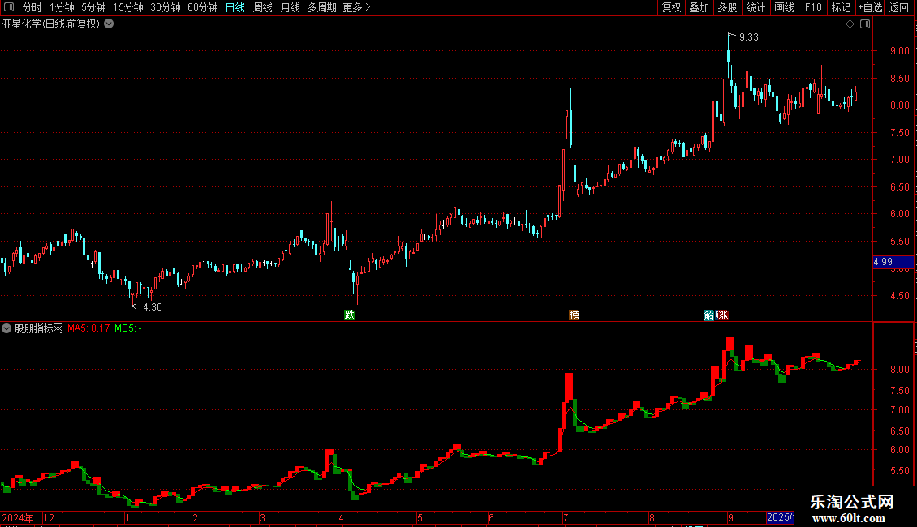Image resolution: width=917 pixels, height=527 pixels.
Task: Click the red 涨 event marker
Action: coord(723,315)
